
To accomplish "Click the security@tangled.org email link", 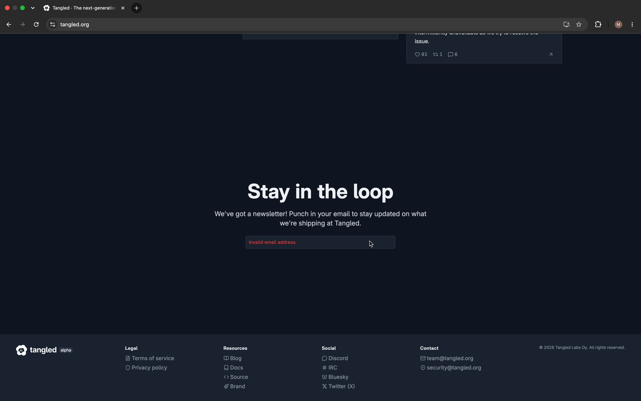I will pyautogui.click(x=451, y=368).
